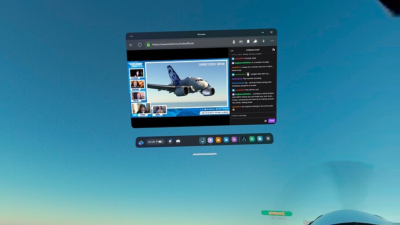Select the teal monitor browser app icon

pyautogui.click(x=202, y=140)
